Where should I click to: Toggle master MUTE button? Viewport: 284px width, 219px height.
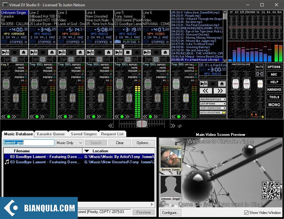259,67
